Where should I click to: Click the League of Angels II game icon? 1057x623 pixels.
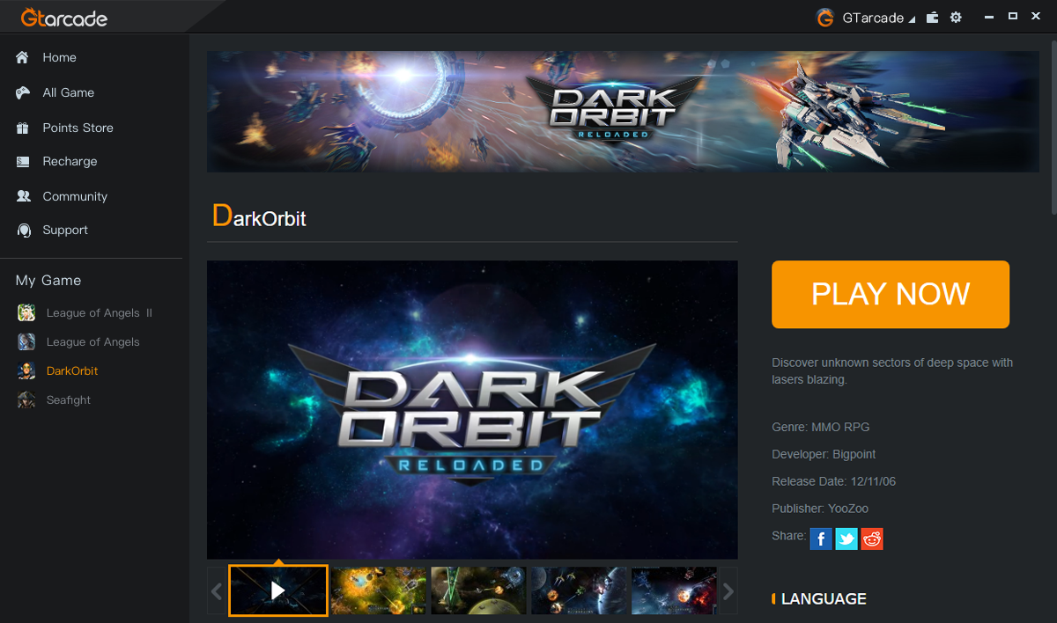tap(27, 313)
